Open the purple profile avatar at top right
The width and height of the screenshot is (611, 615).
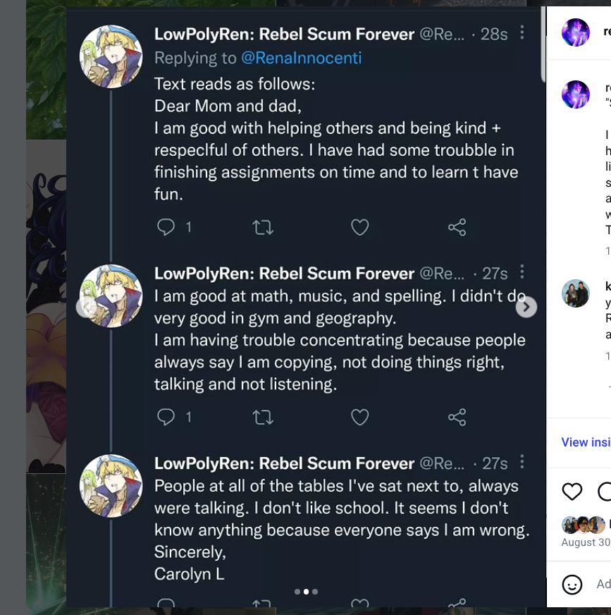coord(575,32)
